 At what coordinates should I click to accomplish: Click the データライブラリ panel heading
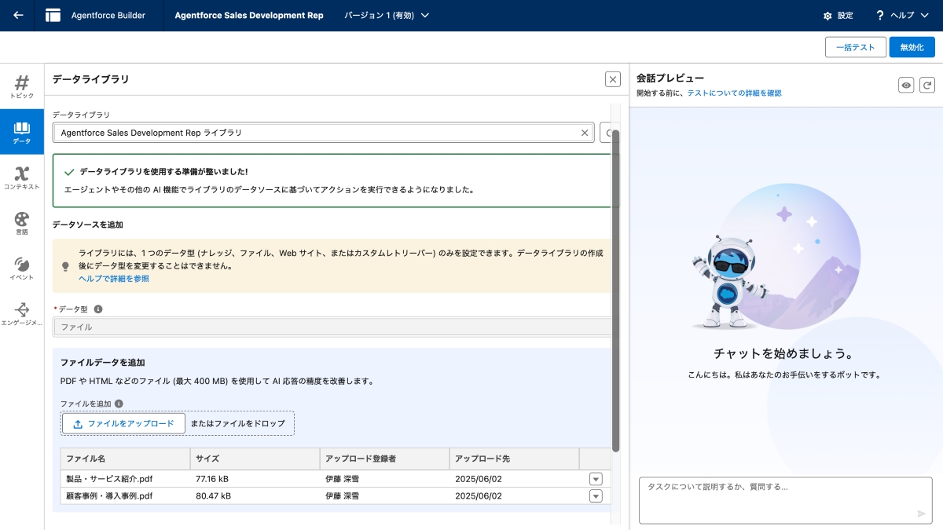coord(90,79)
